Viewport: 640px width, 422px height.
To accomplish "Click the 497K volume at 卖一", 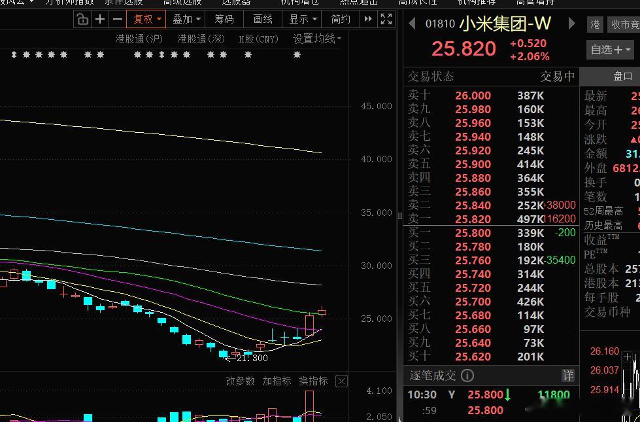I will click(x=530, y=219).
